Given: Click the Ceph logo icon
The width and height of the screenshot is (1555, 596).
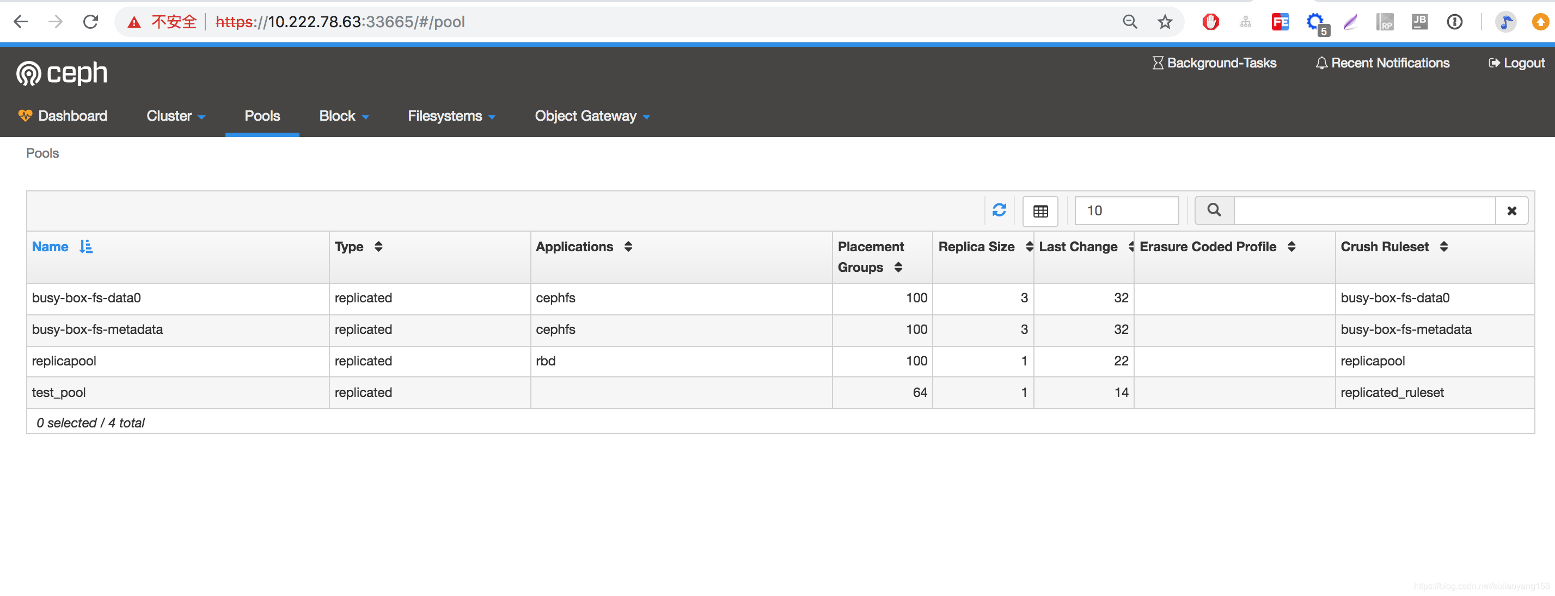Looking at the screenshot, I should pos(27,73).
